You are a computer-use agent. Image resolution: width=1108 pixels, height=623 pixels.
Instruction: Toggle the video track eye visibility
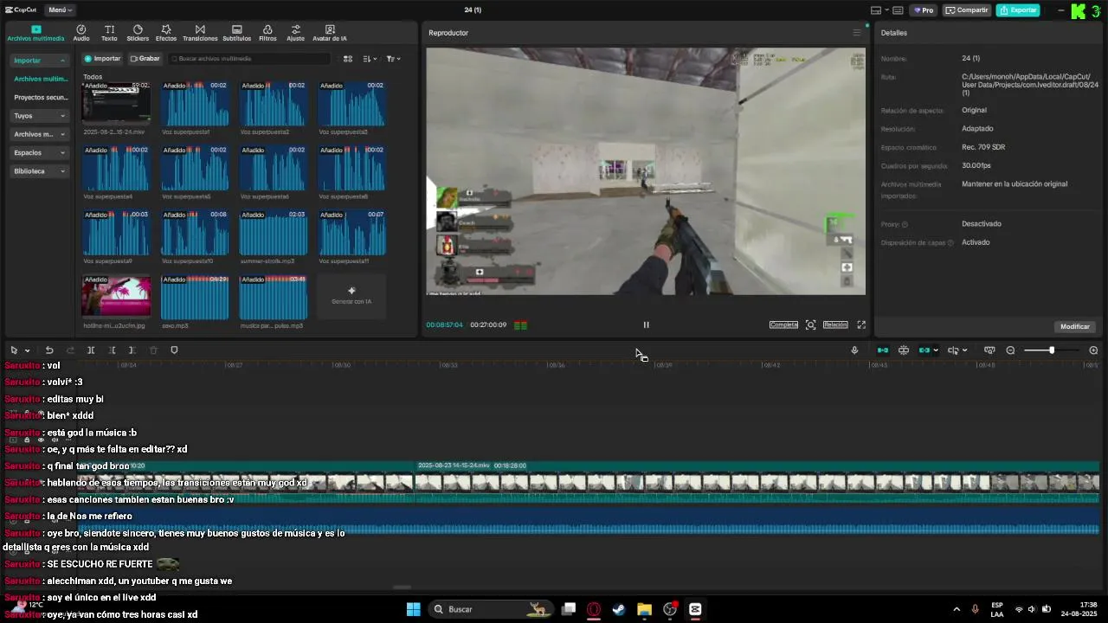41,440
